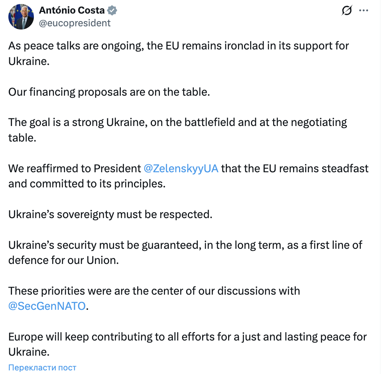The height and width of the screenshot is (374, 382).
Task: Click the António Costa display name
Action: pos(72,10)
